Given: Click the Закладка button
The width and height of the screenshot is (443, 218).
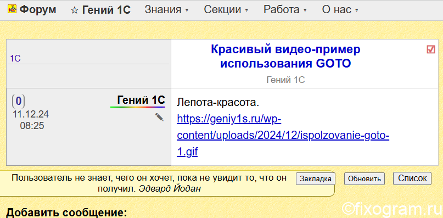Looking at the screenshot, I should [x=315, y=178].
